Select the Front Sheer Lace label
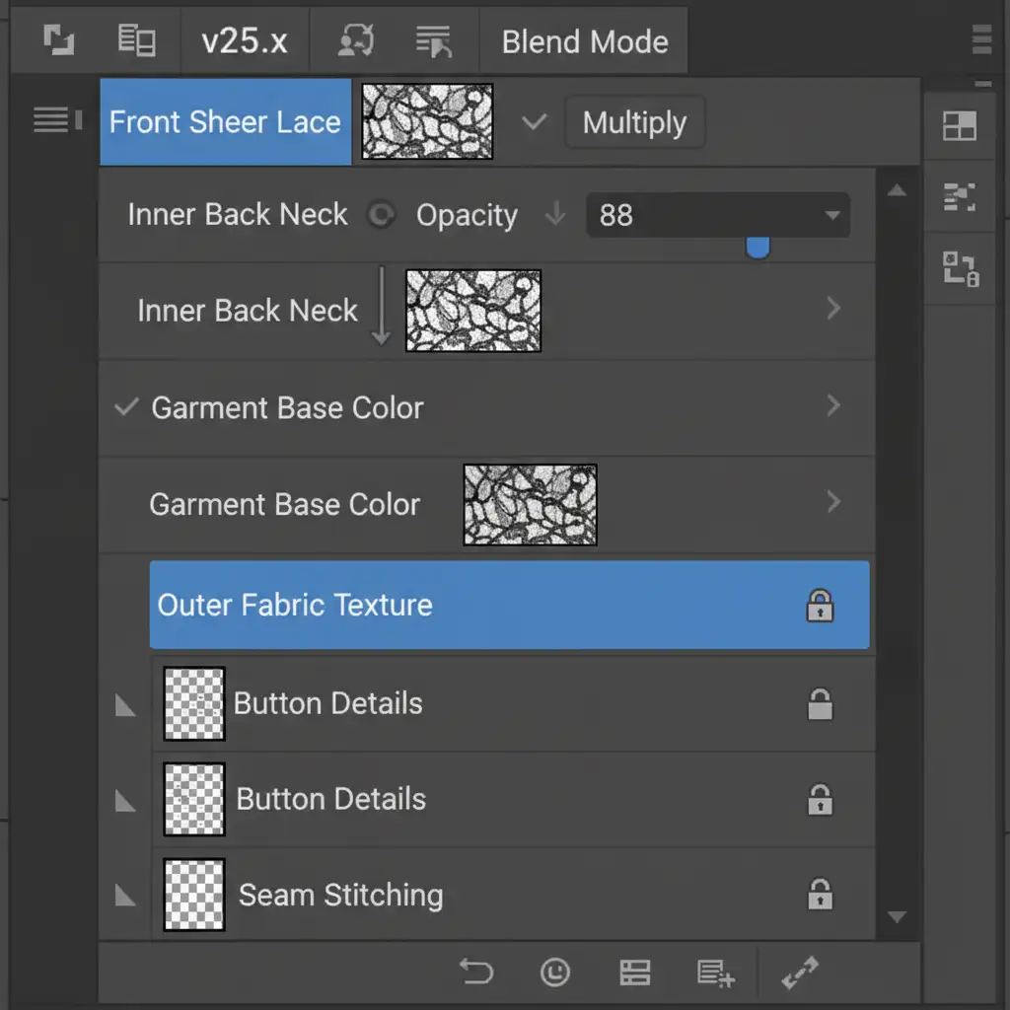 (225, 122)
